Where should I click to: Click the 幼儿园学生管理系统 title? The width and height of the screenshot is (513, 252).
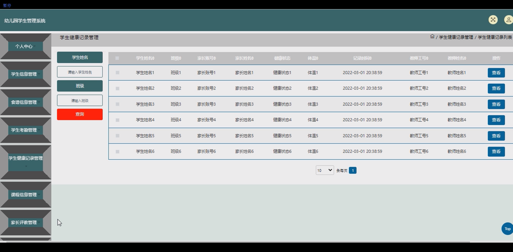pyautogui.click(x=25, y=21)
